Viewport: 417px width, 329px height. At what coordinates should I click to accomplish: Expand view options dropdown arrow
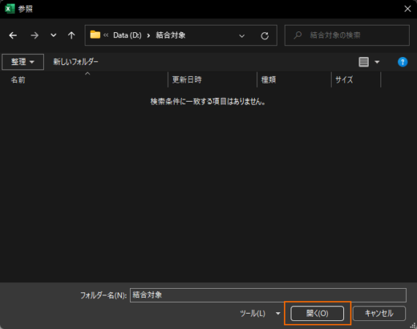pyautogui.click(x=377, y=62)
